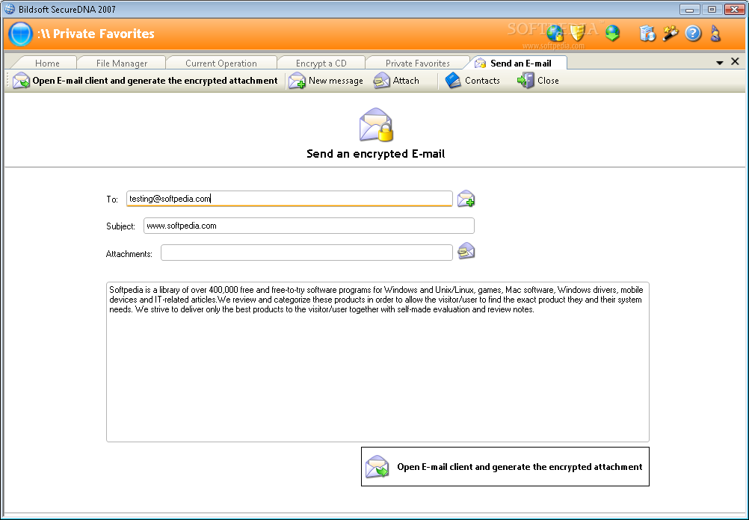Viewport: 749px width, 520px height.
Task: Click in the message body text area
Action: (377, 362)
